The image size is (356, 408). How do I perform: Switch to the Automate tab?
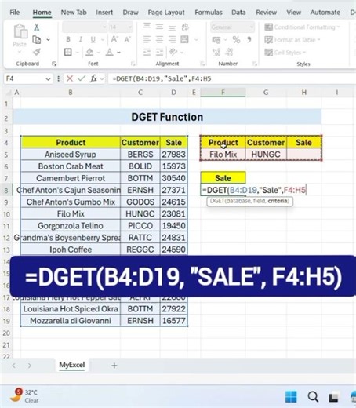tap(325, 13)
